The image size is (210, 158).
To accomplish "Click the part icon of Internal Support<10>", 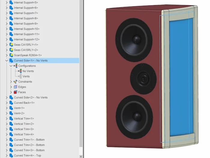I will click(11, 29).
